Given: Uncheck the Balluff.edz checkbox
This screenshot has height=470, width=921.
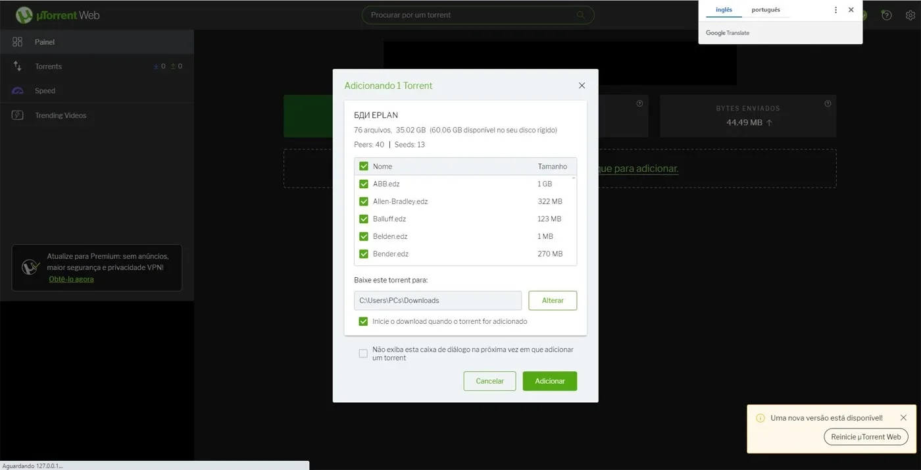Looking at the screenshot, I should [364, 219].
